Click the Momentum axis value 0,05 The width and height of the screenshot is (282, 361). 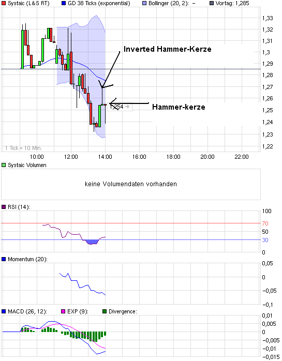coord(268,263)
